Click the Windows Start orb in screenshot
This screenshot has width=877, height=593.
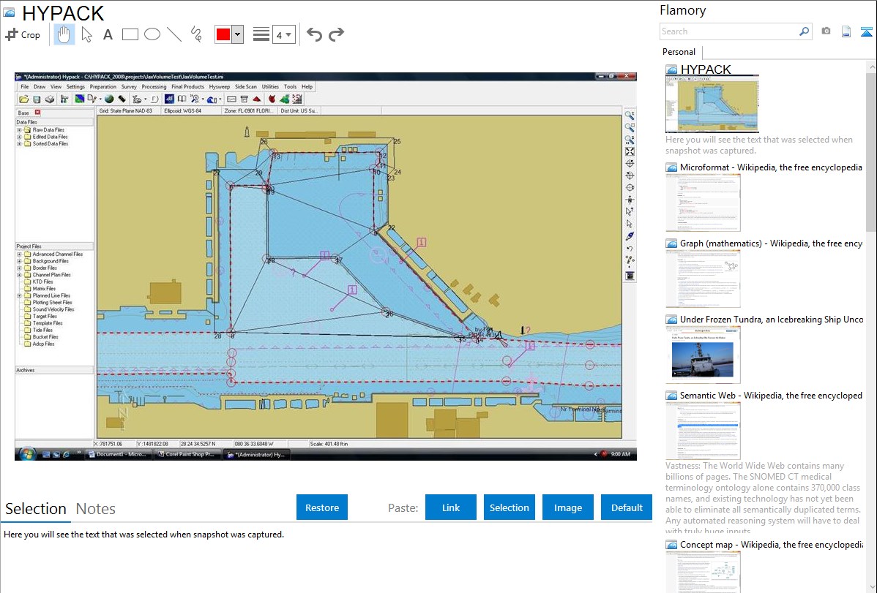point(27,454)
